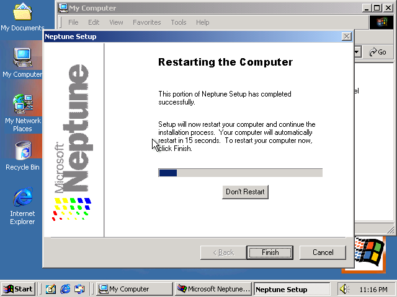Open the File menu in My Computer
397x297 pixels.
point(73,22)
